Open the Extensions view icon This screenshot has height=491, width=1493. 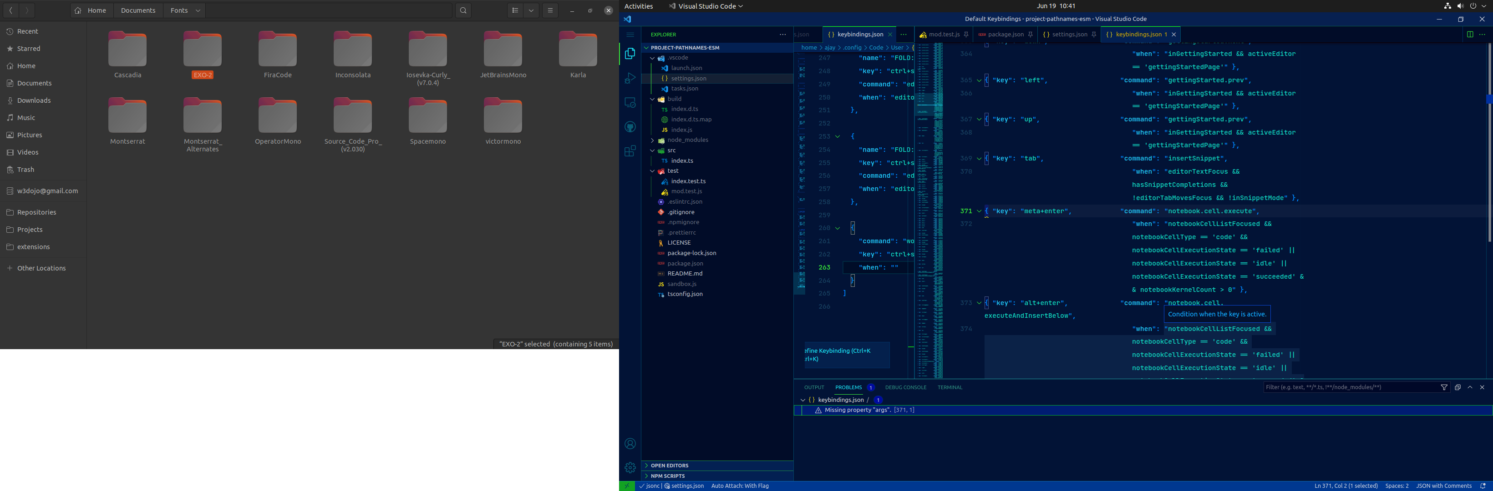(x=630, y=151)
